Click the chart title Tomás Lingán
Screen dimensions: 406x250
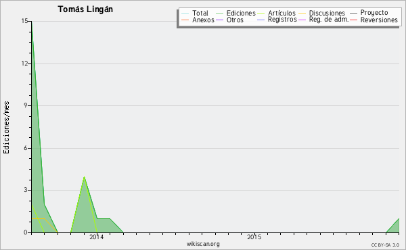click(85, 9)
